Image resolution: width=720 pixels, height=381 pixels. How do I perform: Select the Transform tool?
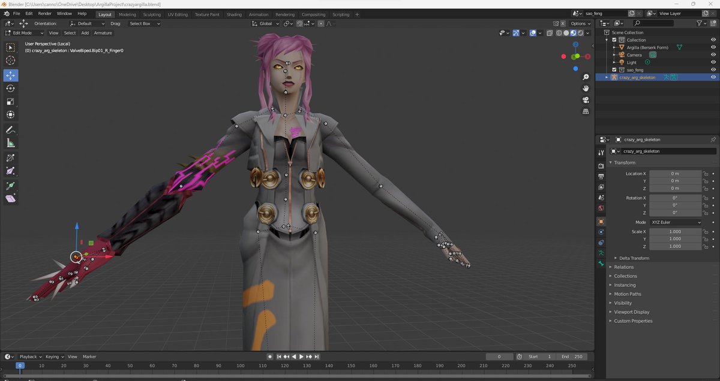pyautogui.click(x=11, y=114)
